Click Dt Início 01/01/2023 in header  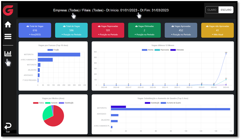click(122, 10)
